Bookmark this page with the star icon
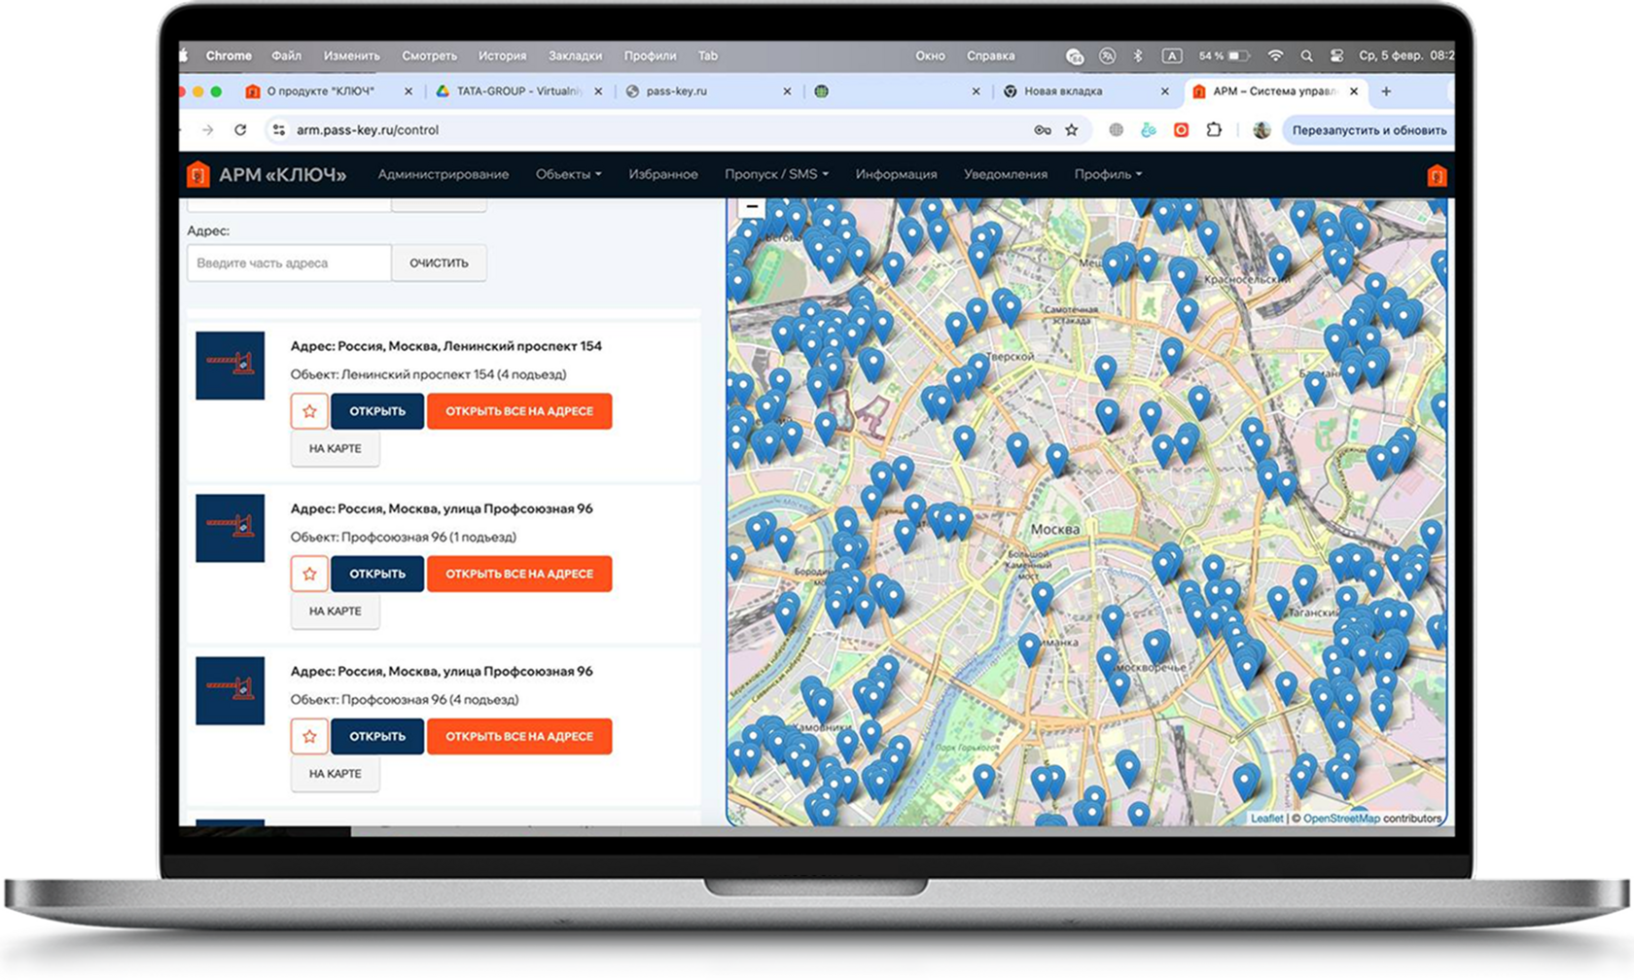This screenshot has height=980, width=1634. tap(1072, 129)
